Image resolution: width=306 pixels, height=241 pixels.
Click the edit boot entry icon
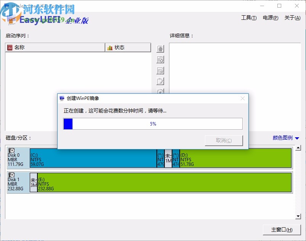pos(160,81)
